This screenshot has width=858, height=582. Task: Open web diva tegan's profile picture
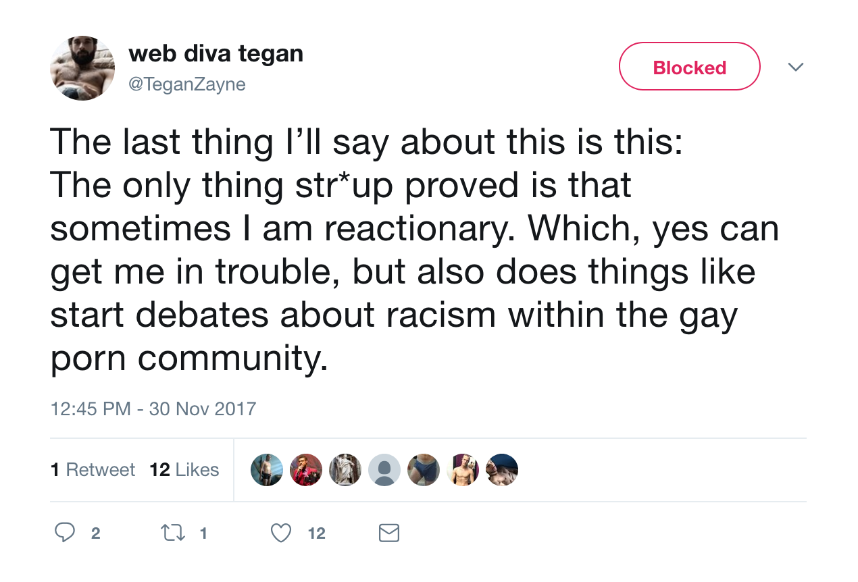[82, 68]
